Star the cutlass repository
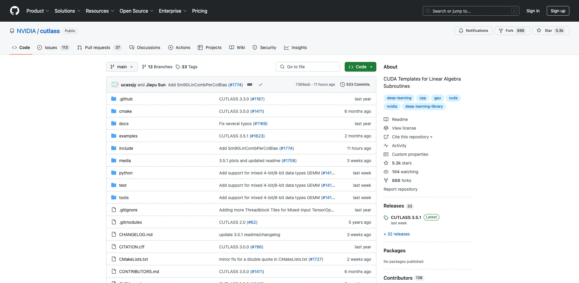579x283 pixels. click(x=551, y=31)
